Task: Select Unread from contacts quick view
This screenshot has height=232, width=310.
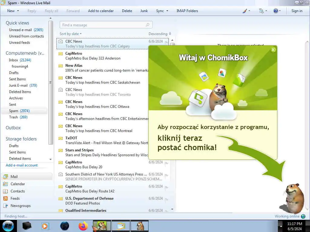Action: (26, 36)
